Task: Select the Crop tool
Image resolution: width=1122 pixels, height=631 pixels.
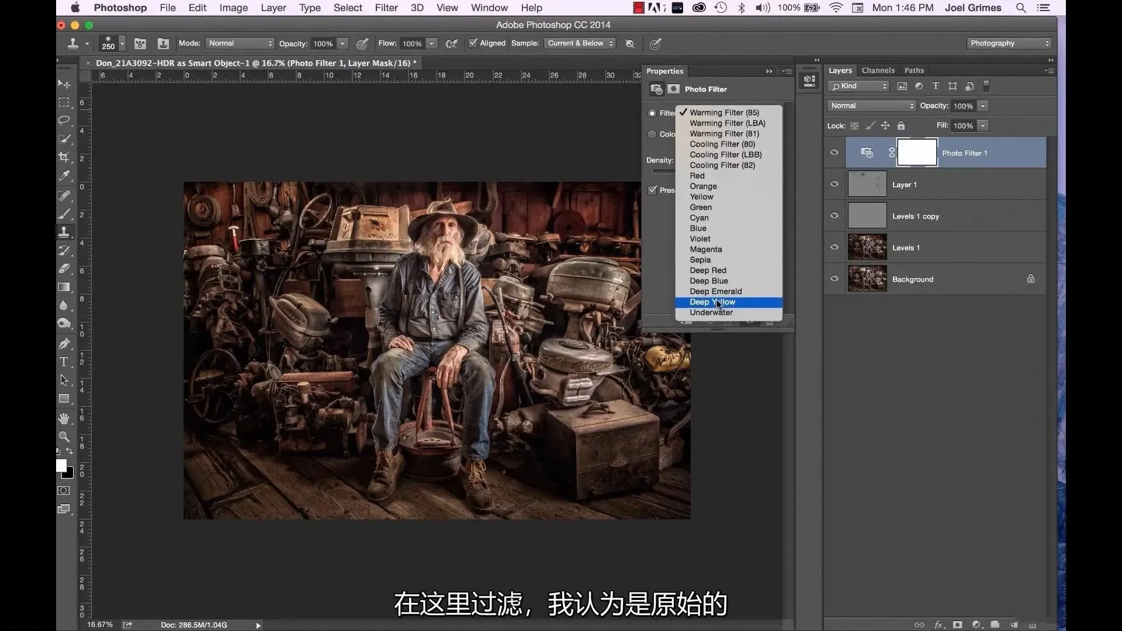Action: click(64, 157)
